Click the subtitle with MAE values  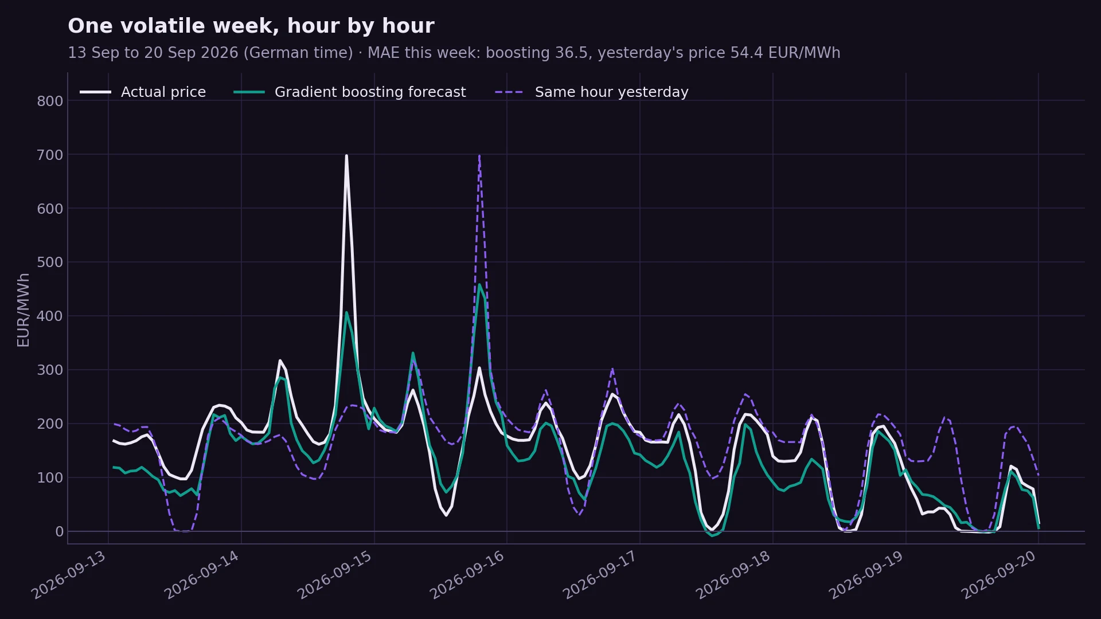454,53
